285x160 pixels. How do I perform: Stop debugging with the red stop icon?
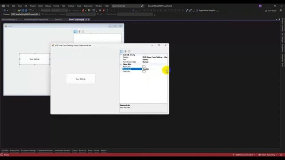tap(104, 11)
